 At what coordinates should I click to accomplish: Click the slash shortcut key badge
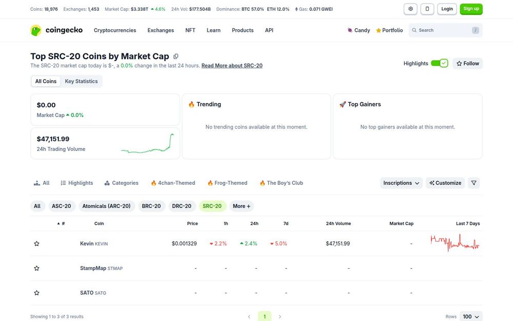(x=476, y=30)
